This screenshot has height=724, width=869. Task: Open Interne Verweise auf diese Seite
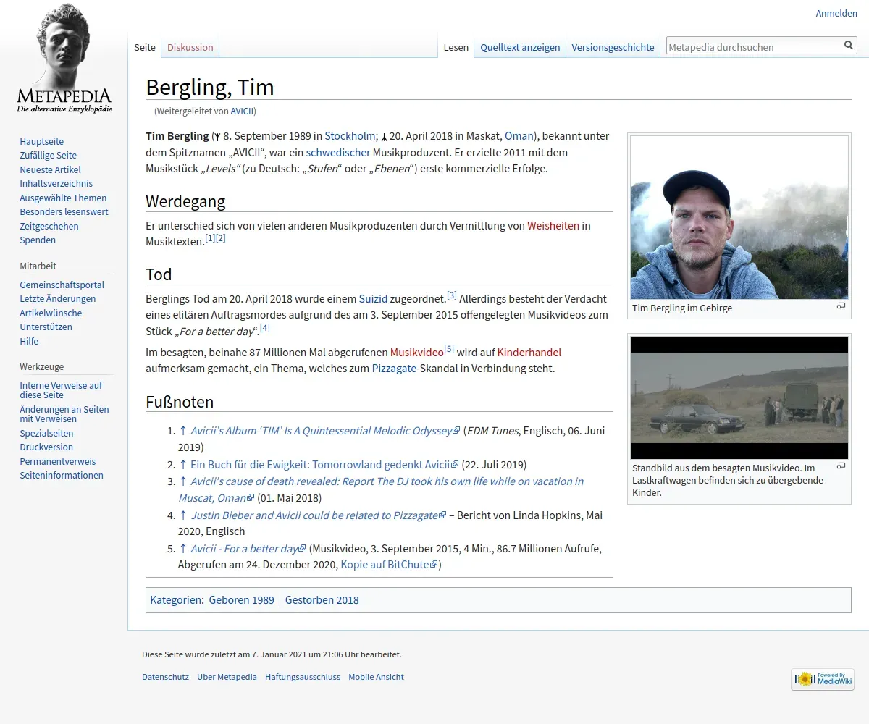pos(61,390)
